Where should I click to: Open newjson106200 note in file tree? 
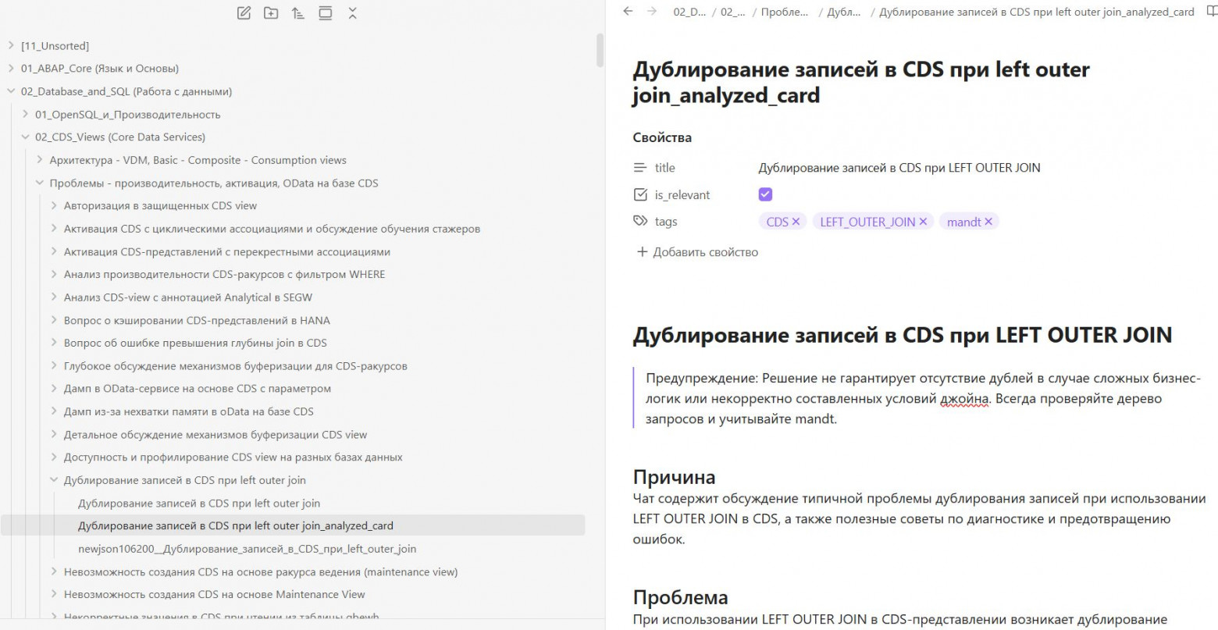[x=247, y=549]
